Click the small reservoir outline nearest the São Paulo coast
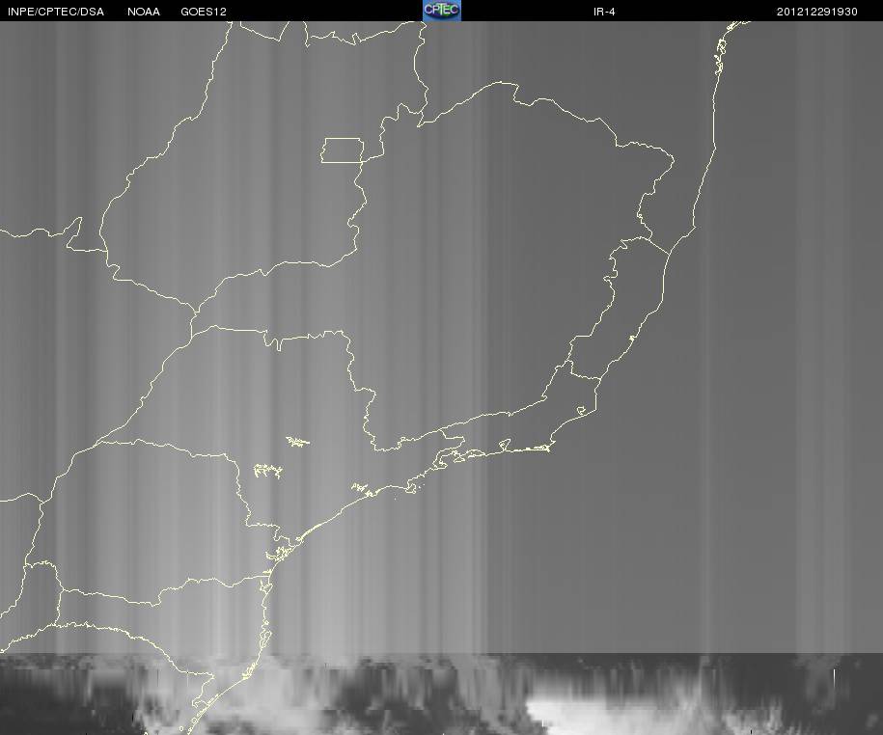The width and height of the screenshot is (883, 735). [x=360, y=487]
